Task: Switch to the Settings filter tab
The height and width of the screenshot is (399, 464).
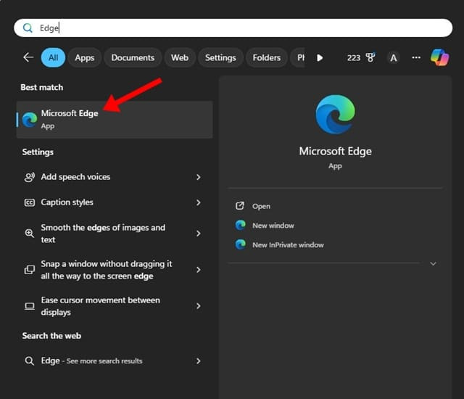Action: (220, 57)
